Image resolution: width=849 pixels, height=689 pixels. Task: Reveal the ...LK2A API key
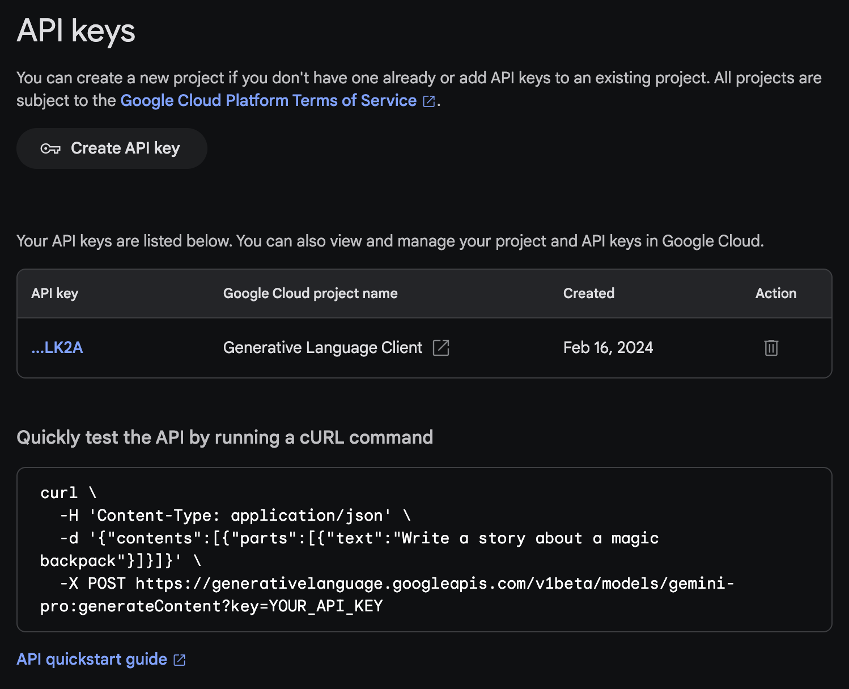pos(57,348)
